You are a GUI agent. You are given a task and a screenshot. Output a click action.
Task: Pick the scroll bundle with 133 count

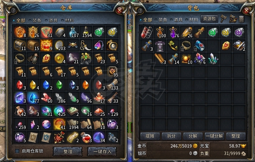112,85
